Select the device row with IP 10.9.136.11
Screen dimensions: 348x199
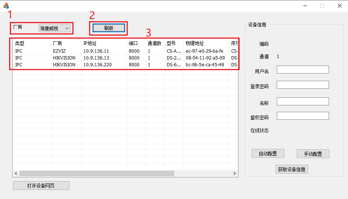click(x=125, y=51)
